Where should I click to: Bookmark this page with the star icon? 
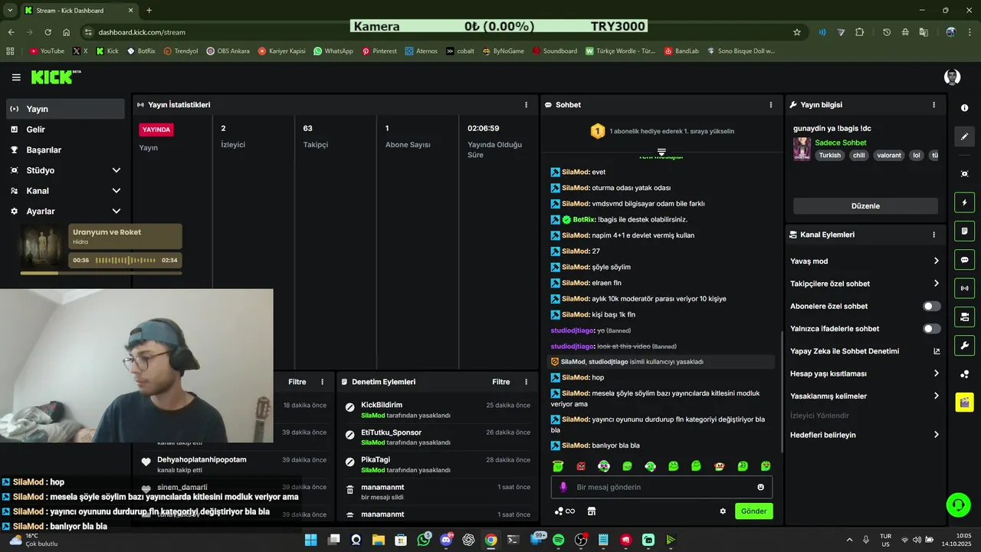[x=797, y=32]
